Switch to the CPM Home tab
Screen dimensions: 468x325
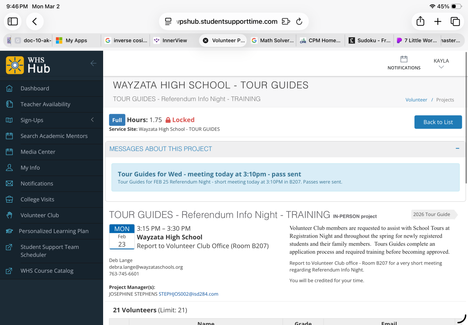coord(321,41)
